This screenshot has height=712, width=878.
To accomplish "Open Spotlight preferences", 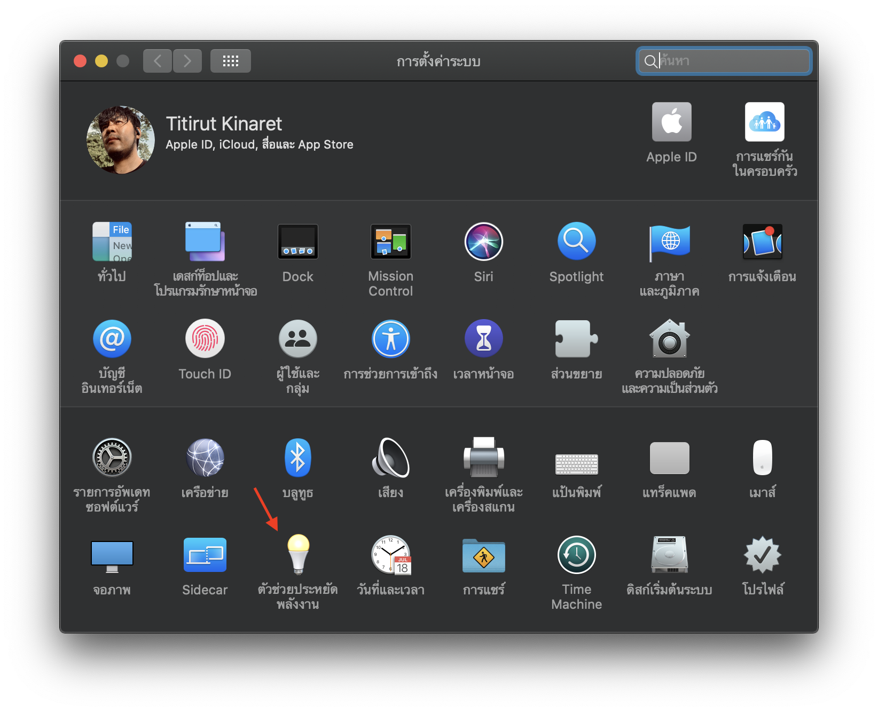I will [x=576, y=242].
